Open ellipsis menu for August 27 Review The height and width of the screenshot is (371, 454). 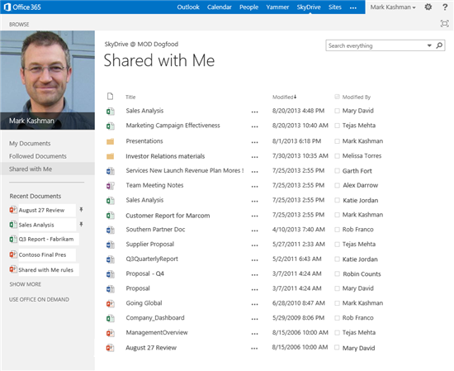point(255,349)
